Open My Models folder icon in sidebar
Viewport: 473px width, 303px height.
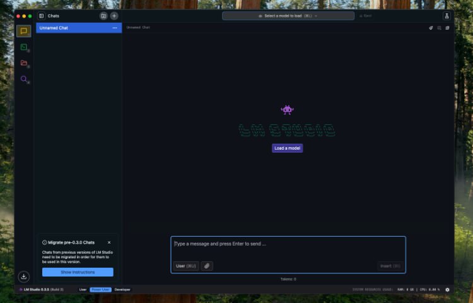click(24, 62)
